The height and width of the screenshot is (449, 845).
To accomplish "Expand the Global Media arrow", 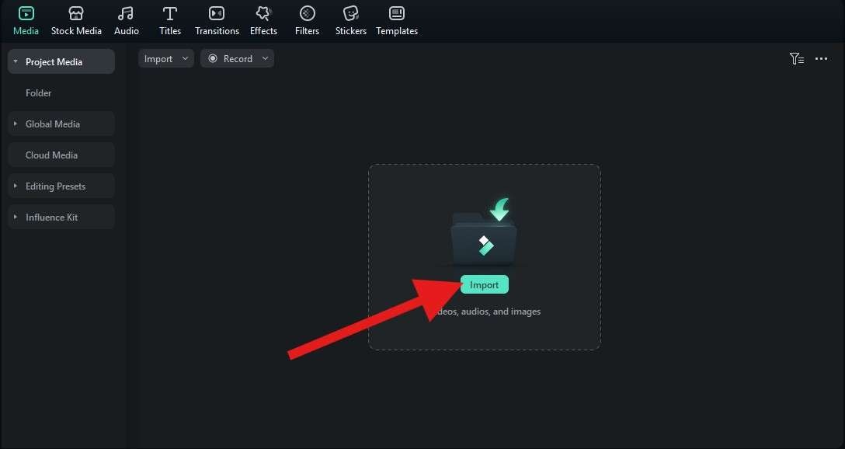I will click(x=15, y=124).
